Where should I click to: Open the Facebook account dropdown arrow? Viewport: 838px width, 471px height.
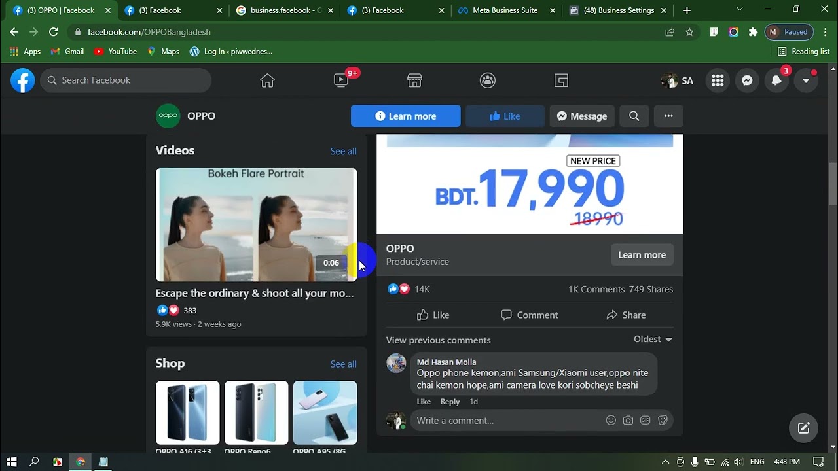[x=806, y=80]
